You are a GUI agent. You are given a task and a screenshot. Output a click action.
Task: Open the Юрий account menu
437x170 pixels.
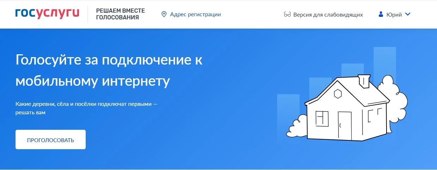coord(394,14)
